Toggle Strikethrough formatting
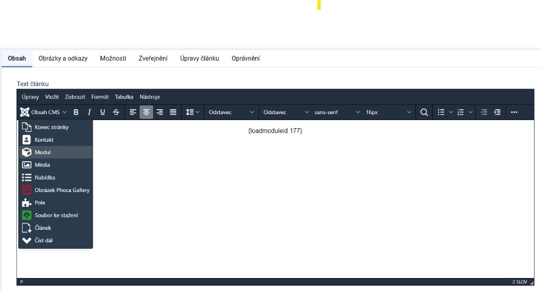 click(116, 113)
